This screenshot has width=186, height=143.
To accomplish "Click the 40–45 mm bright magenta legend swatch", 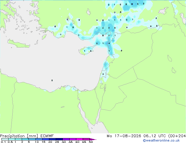I will point(80,139).
